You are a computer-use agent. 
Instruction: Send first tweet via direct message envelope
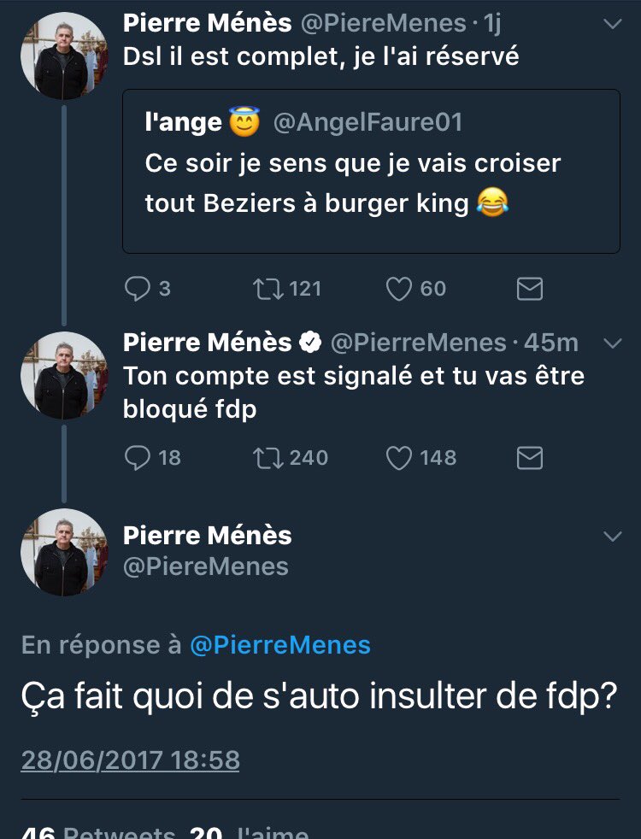(530, 289)
